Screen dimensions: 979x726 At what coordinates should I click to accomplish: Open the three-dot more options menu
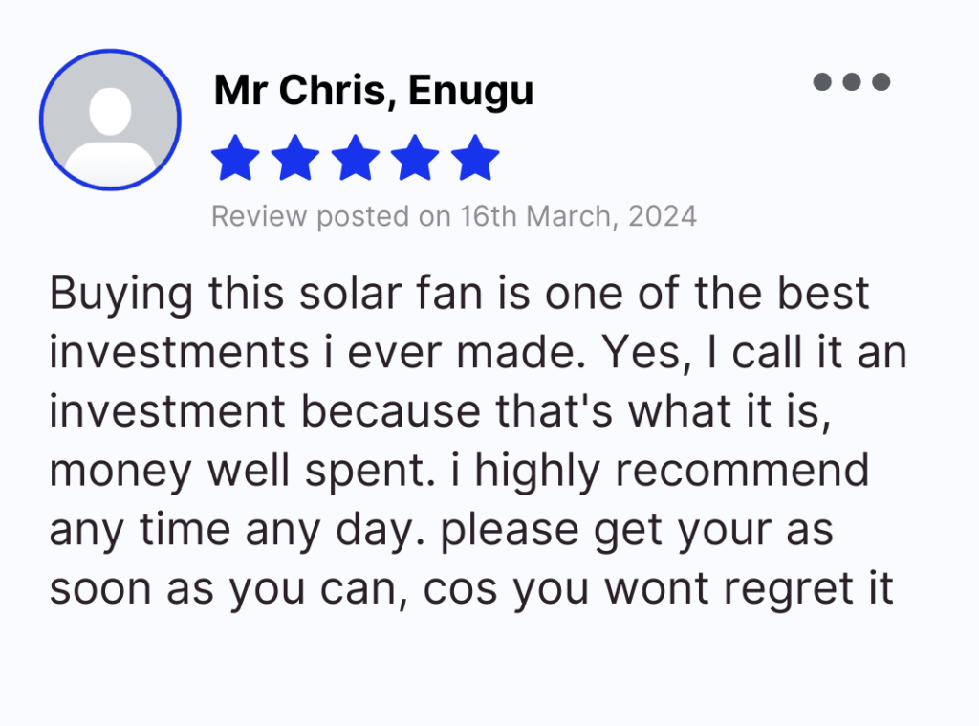pyautogui.click(x=851, y=82)
